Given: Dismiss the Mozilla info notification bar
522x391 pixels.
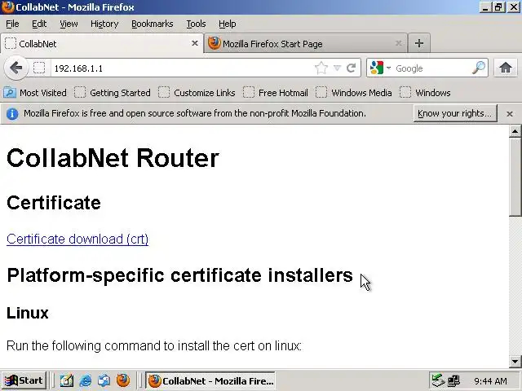Looking at the screenshot, I should 509,114.
